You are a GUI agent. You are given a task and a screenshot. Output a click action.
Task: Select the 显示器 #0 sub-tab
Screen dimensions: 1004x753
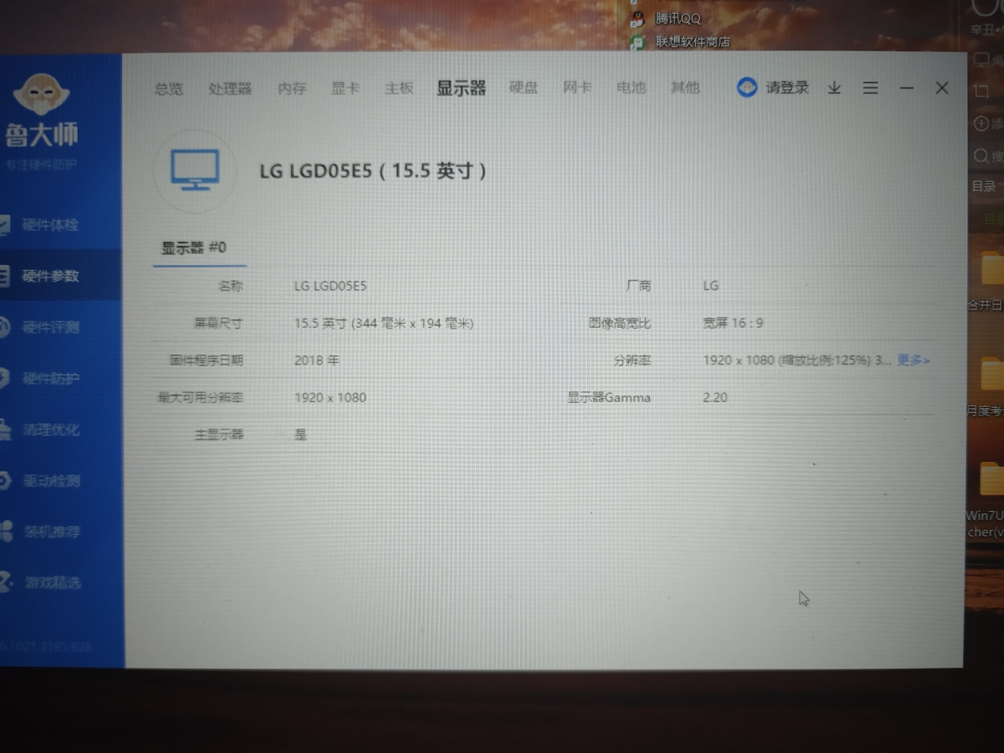193,248
